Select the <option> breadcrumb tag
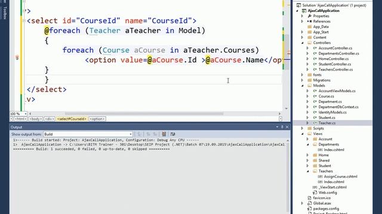 coord(97,119)
